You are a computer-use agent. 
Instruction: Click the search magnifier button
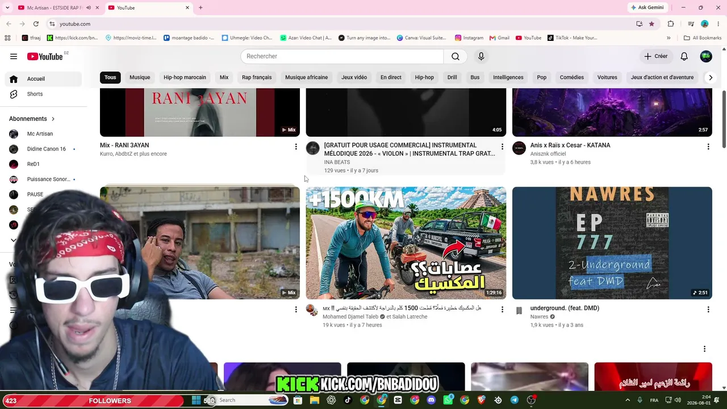[456, 56]
